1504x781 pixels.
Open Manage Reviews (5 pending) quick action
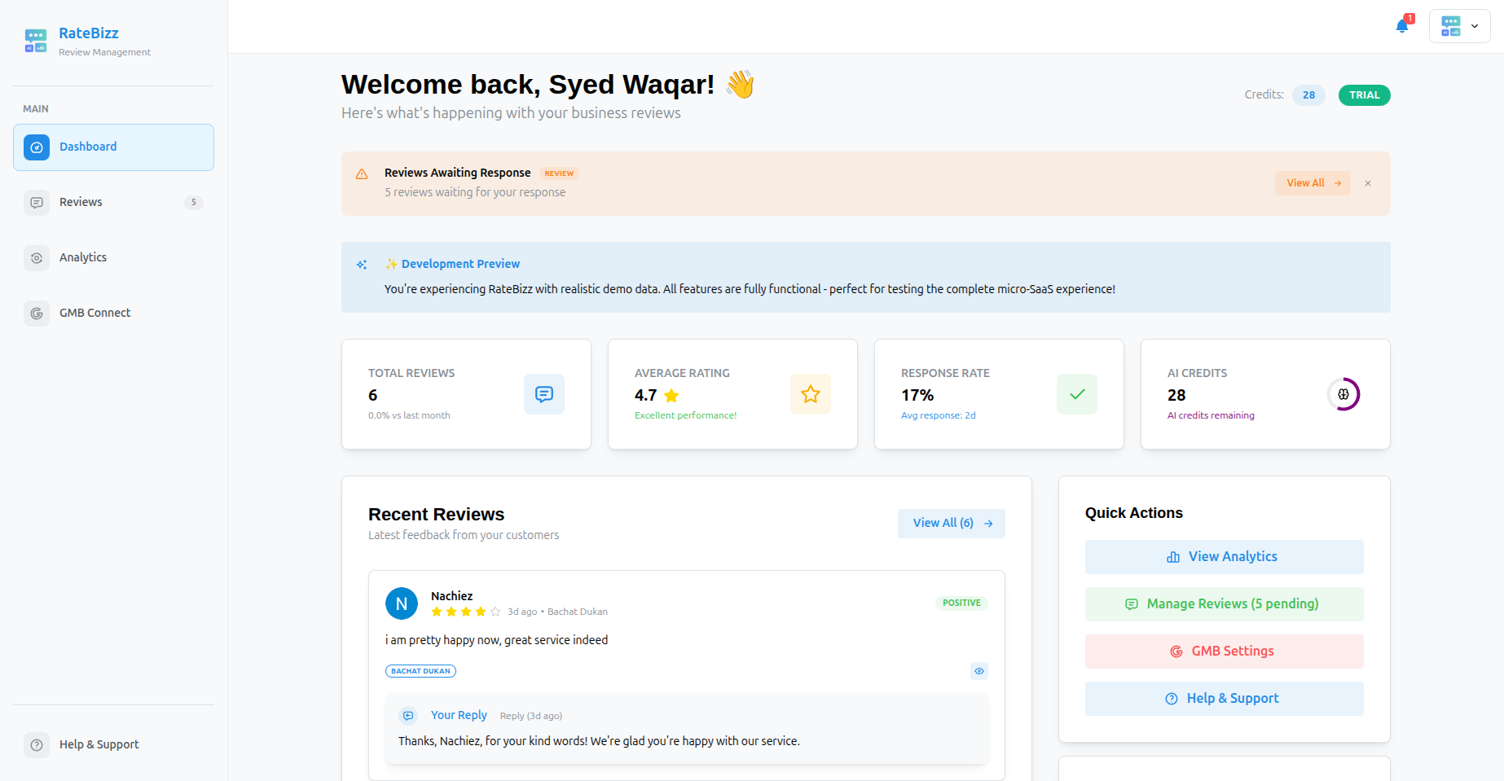(x=1223, y=603)
